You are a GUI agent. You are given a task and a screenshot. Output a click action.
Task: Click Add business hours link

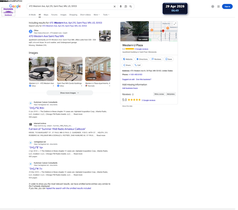click(x=130, y=88)
